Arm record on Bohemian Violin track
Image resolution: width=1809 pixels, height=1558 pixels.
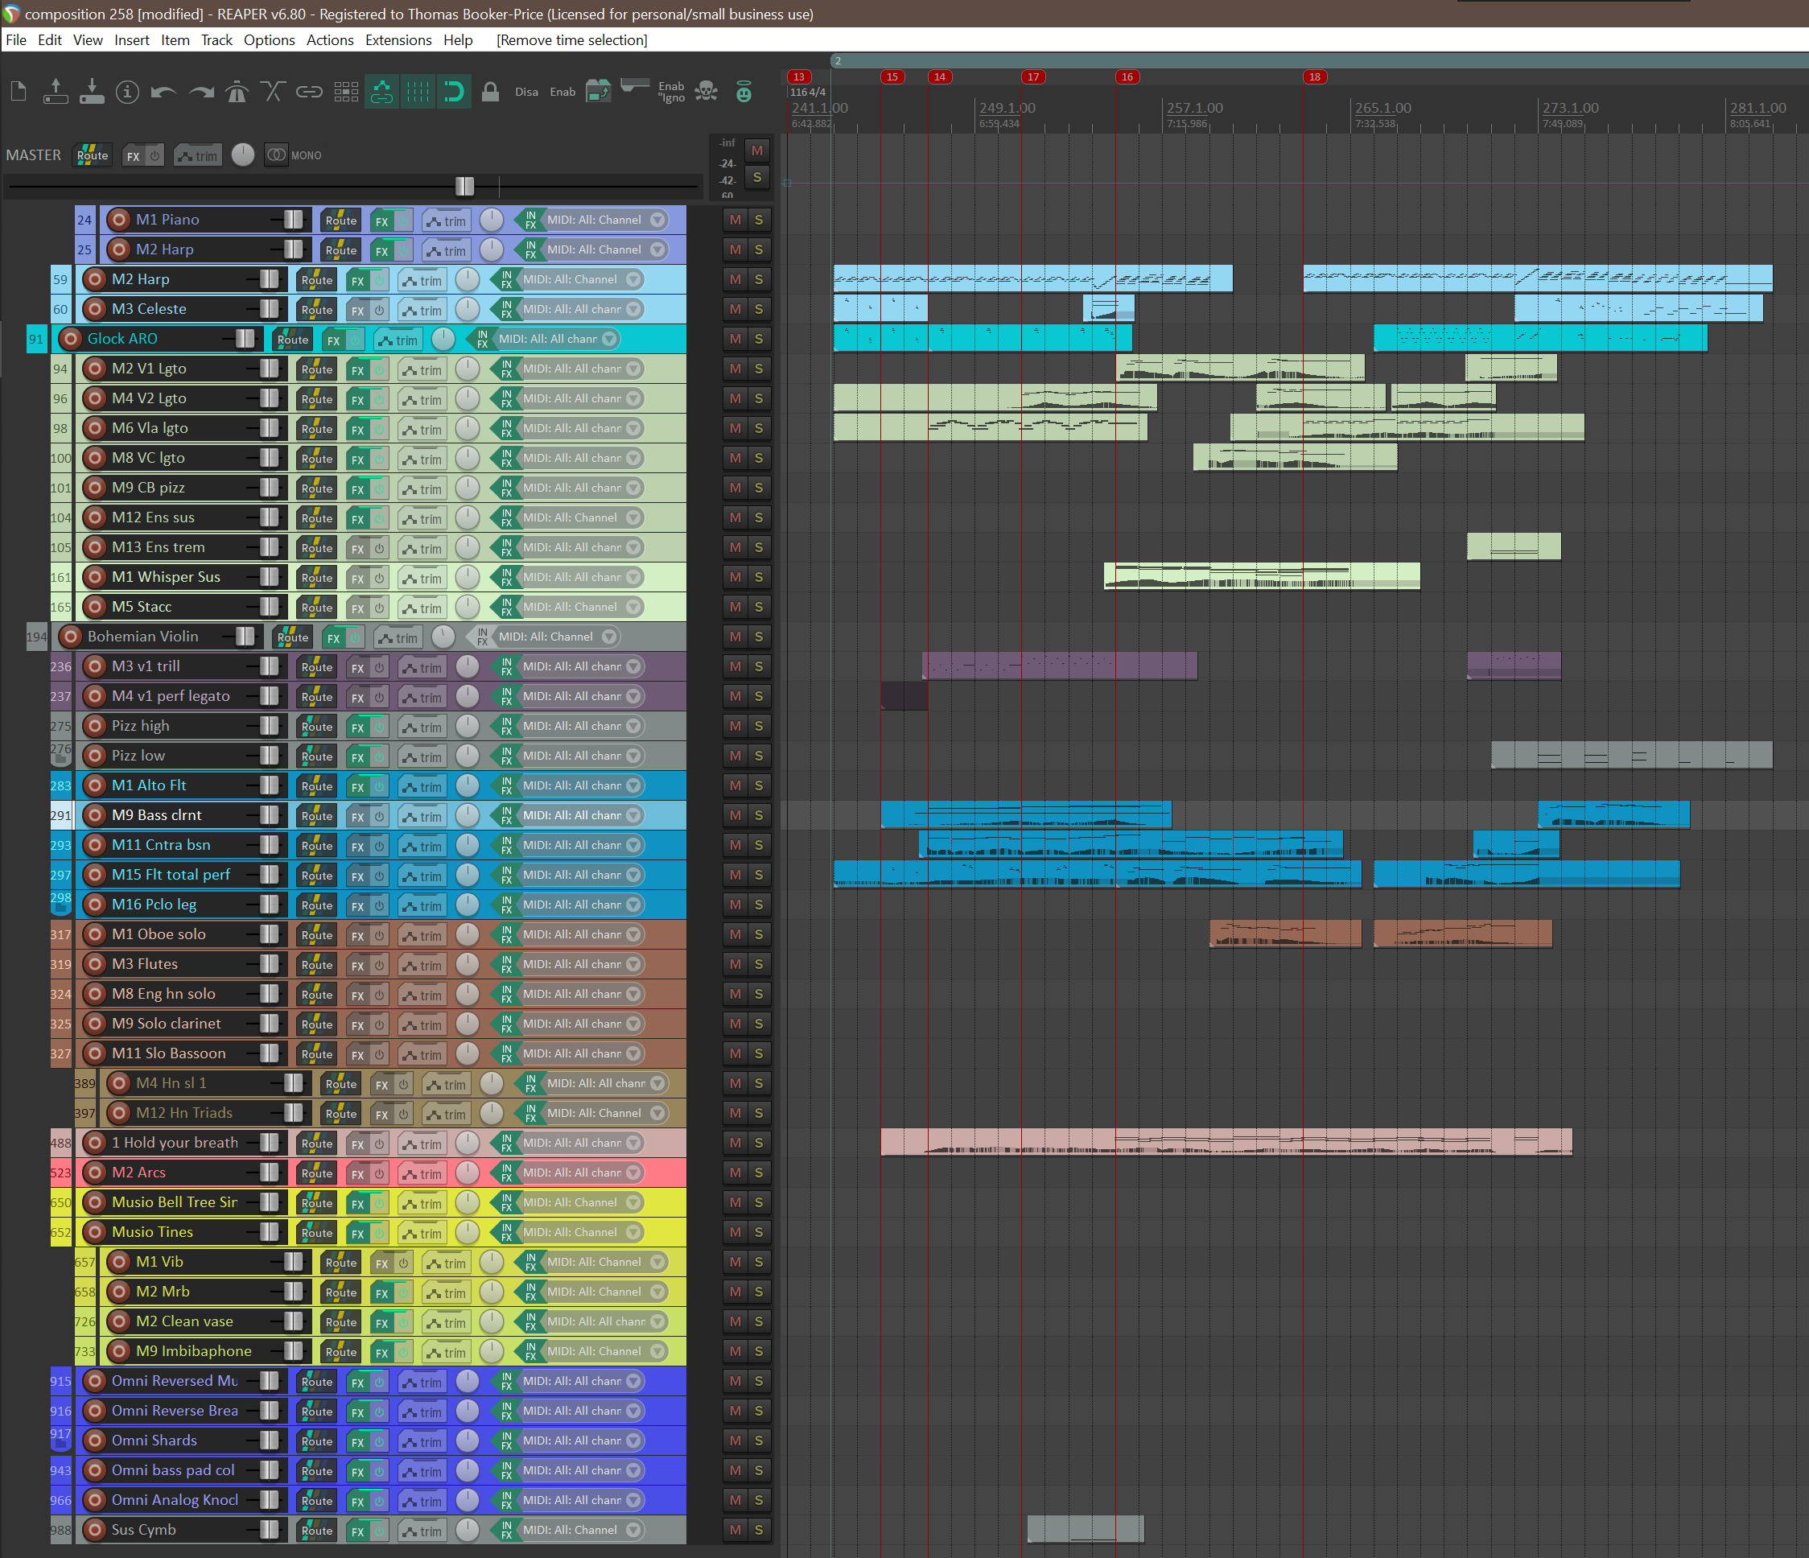click(x=71, y=637)
